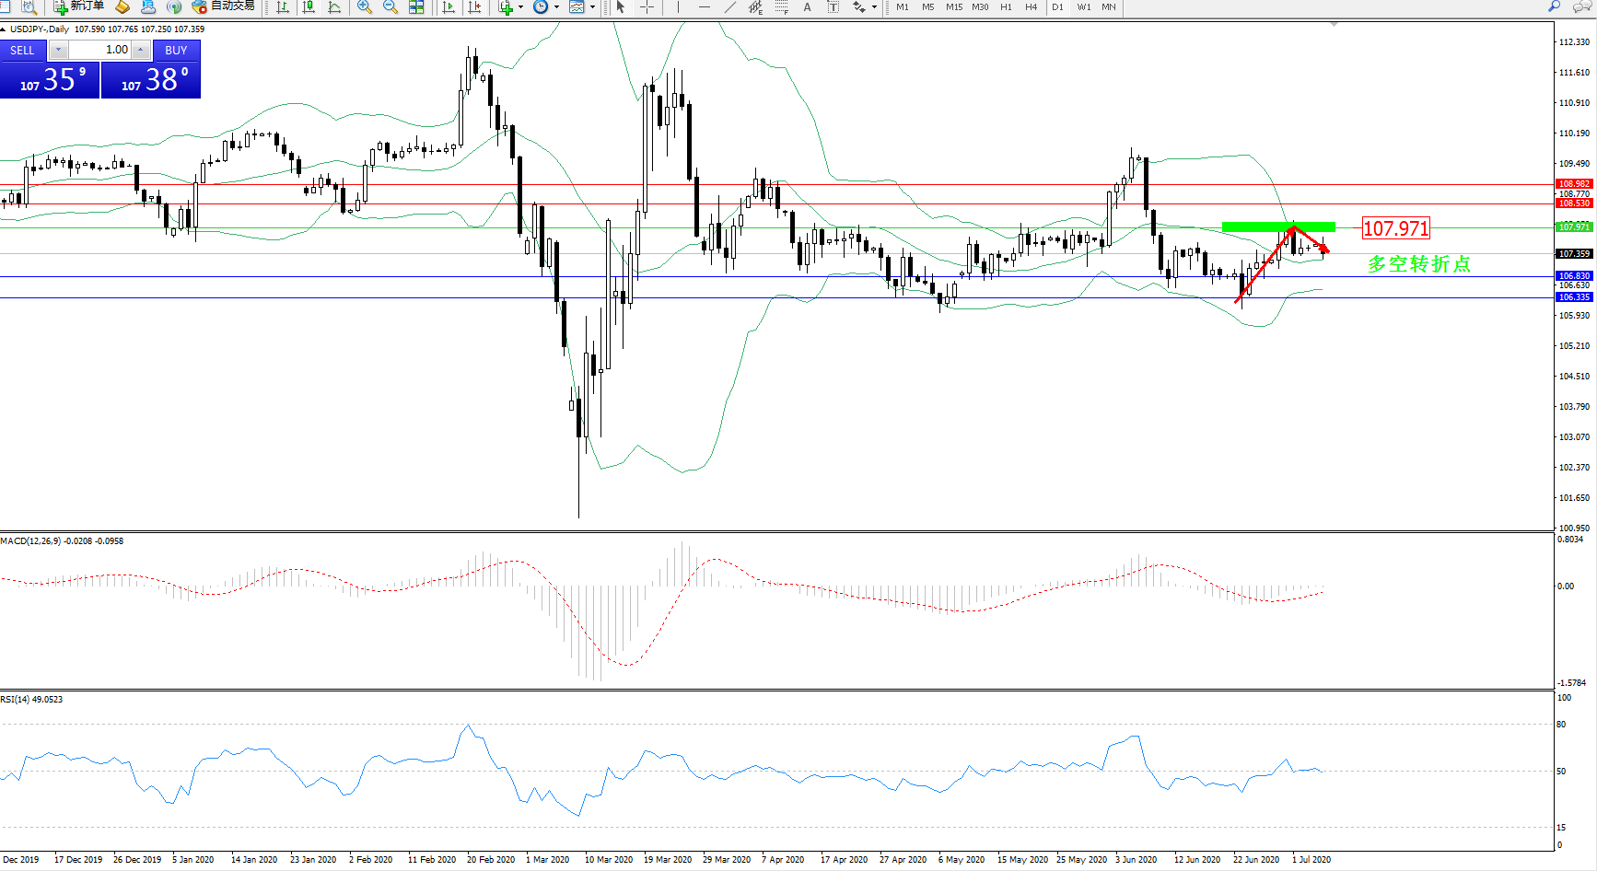The width and height of the screenshot is (1597, 871).
Task: Tile chart windows with the grid icon
Action: click(416, 7)
